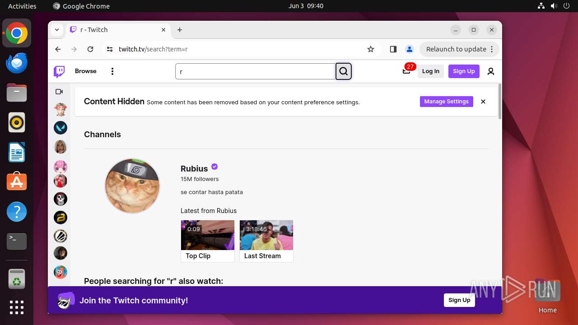Open the pink-haired anime avatar channel in sidebar
The image size is (578, 325).
[61, 167]
